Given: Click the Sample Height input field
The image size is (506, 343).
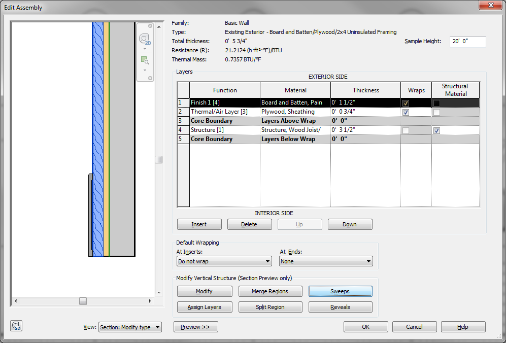Looking at the screenshot, I should click(467, 42).
